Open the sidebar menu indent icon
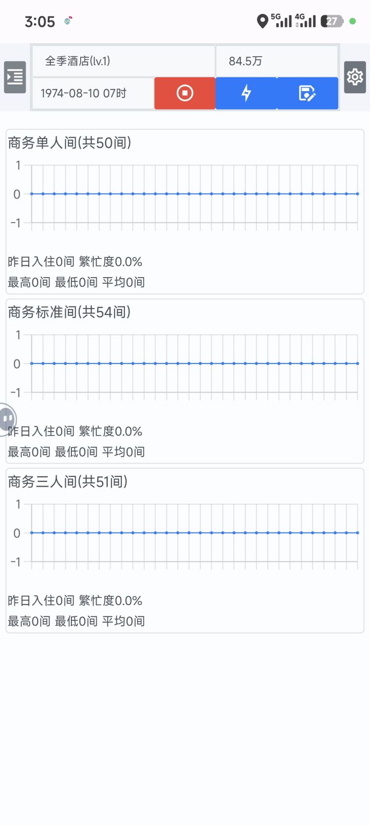Viewport: 370px width, 825px height. point(15,77)
